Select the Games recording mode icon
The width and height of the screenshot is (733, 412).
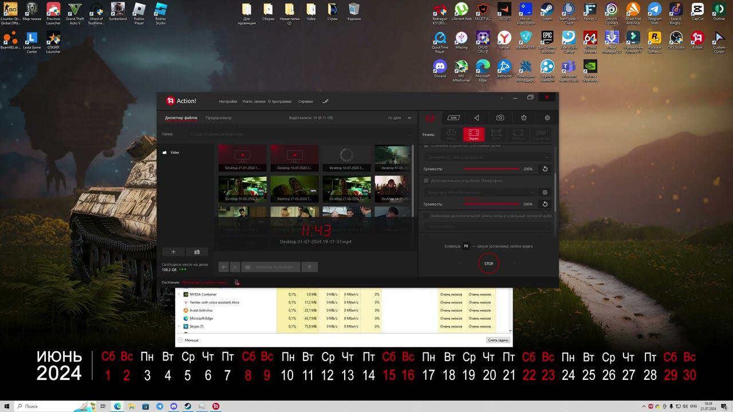click(x=451, y=134)
